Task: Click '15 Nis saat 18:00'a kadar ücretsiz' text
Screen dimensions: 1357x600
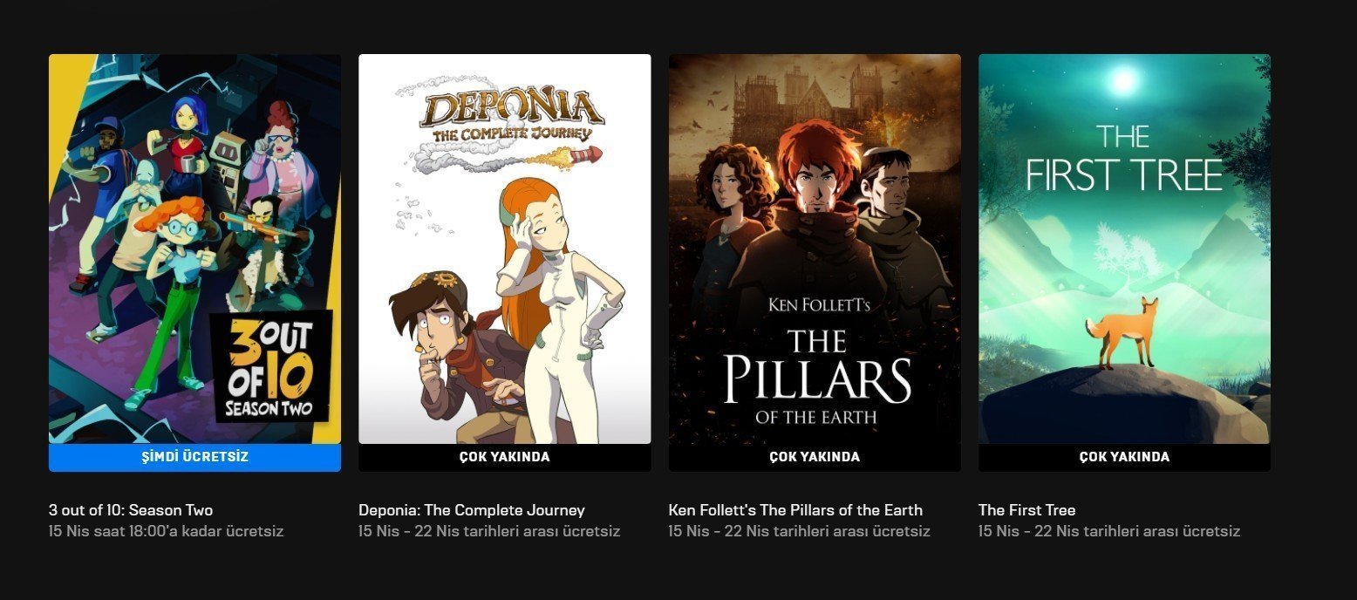Action: (x=167, y=531)
